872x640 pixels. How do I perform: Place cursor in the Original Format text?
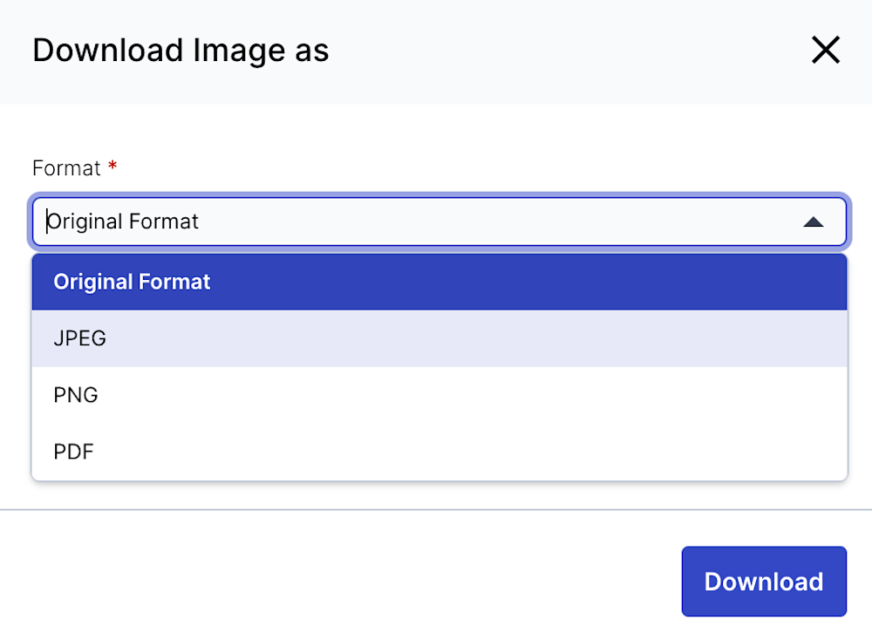[122, 221]
